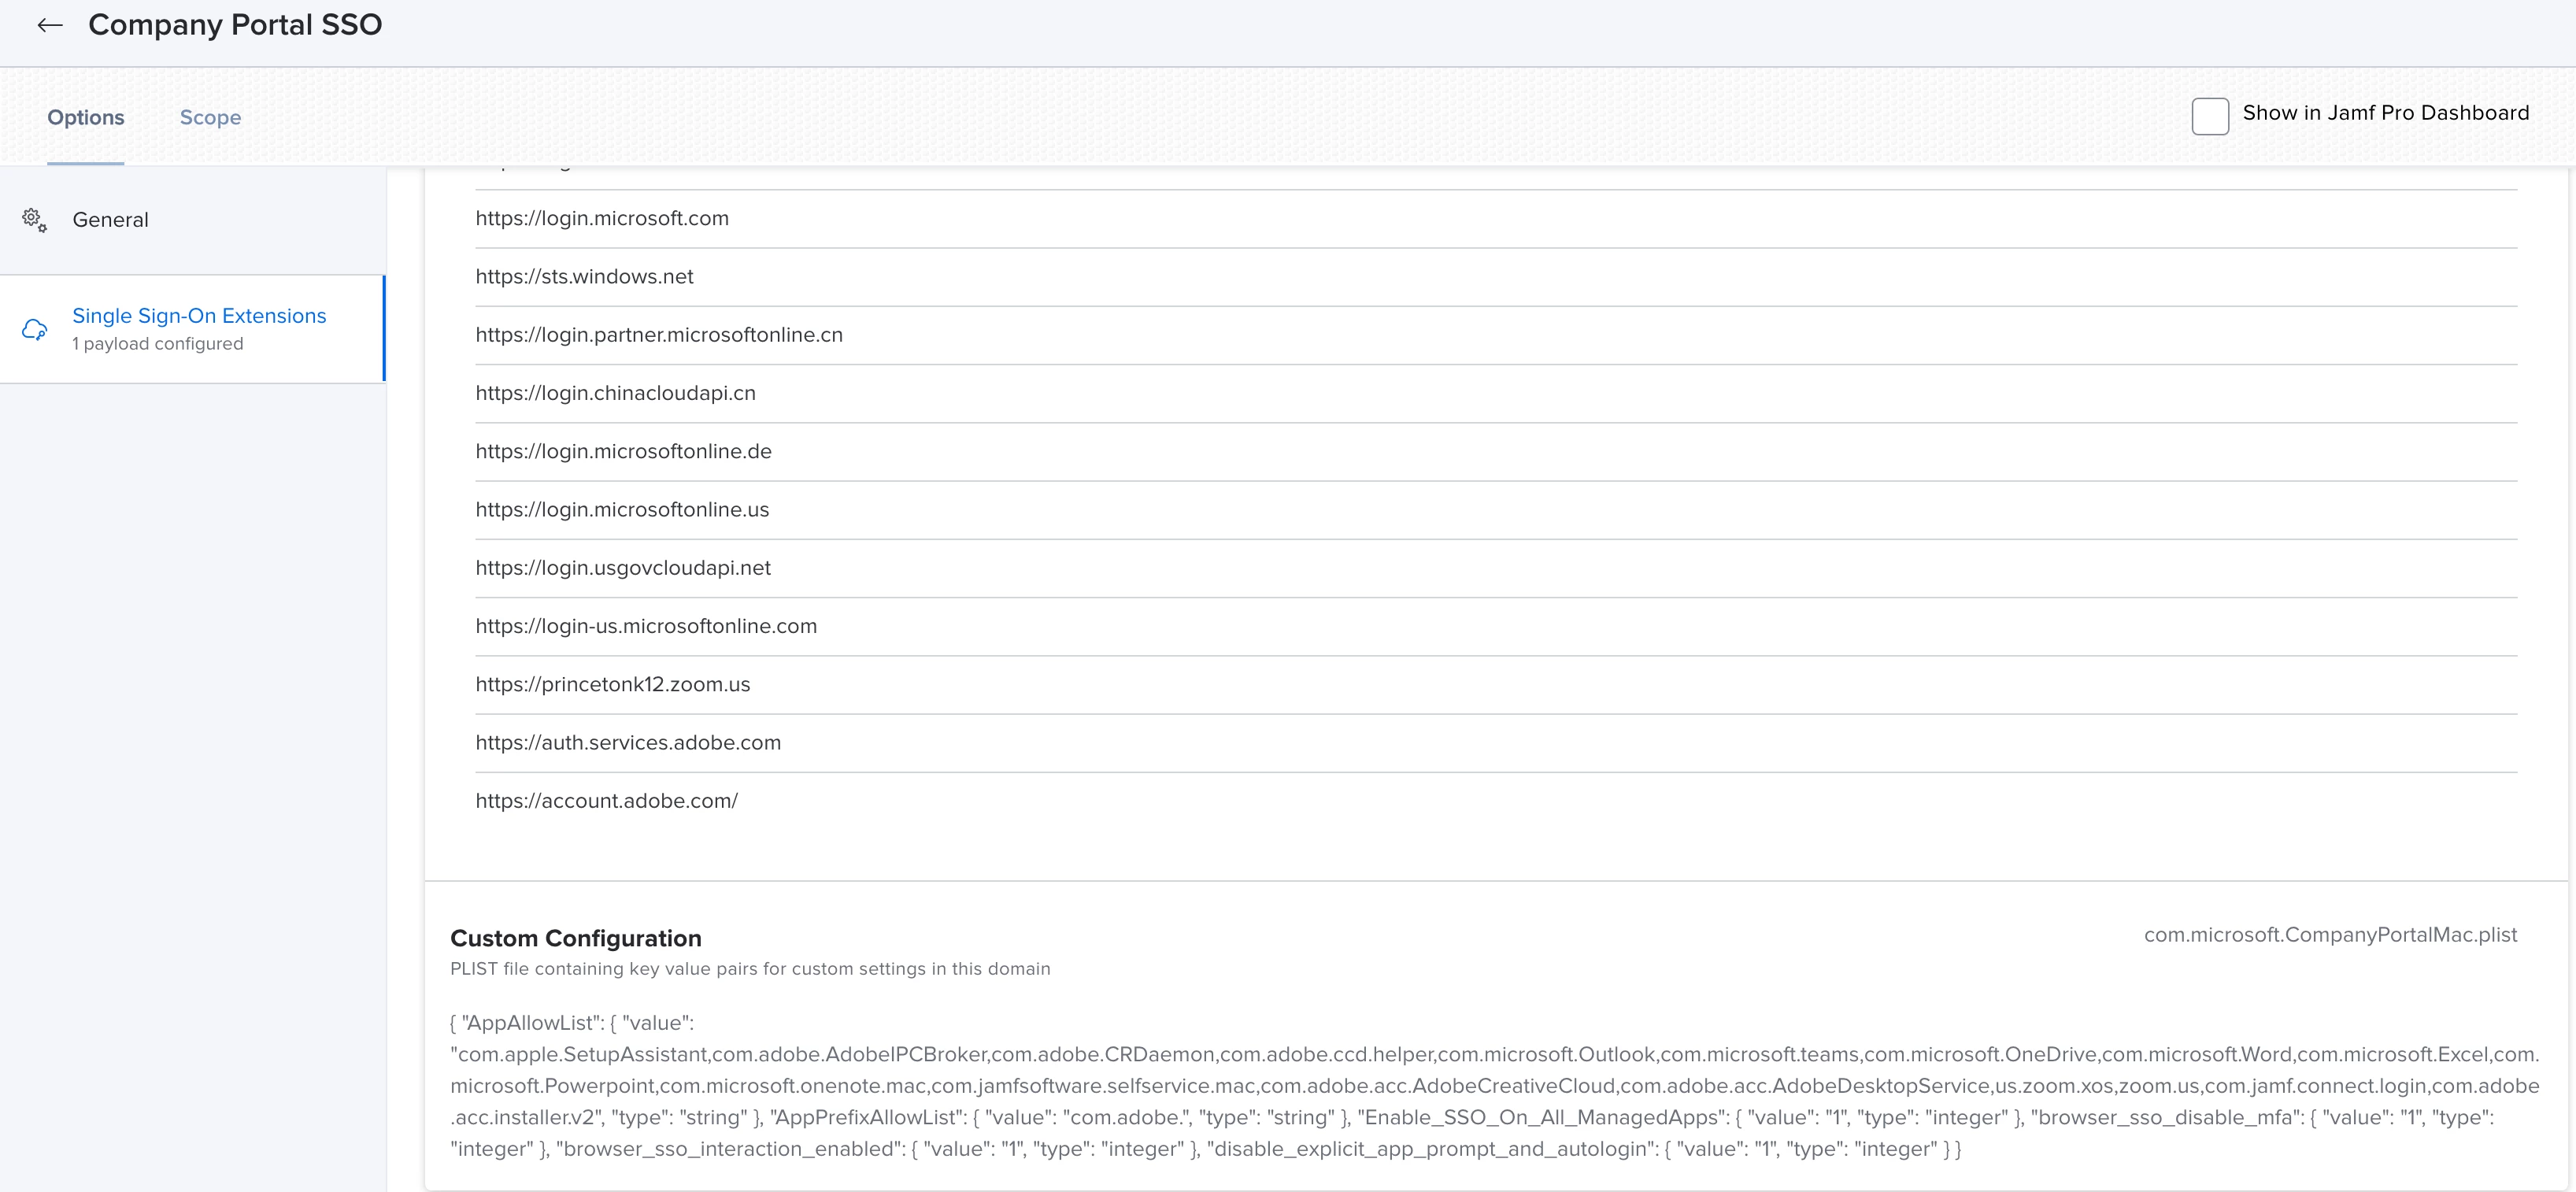Click the General gear icon in sidebar
Image resolution: width=2576 pixels, height=1192 pixels.
(x=35, y=220)
